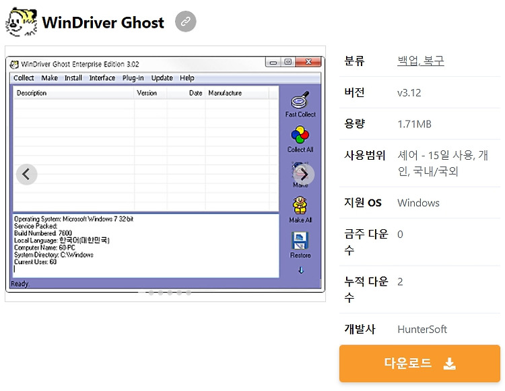Click the Collect All colored balls icon

pos(300,135)
